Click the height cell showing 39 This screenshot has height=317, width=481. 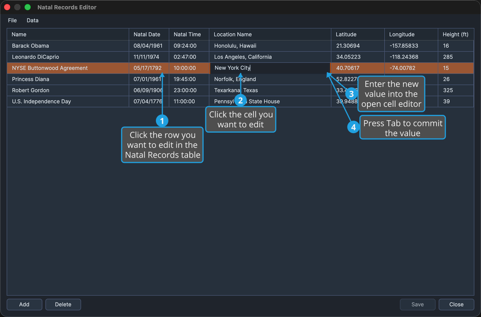coord(456,102)
